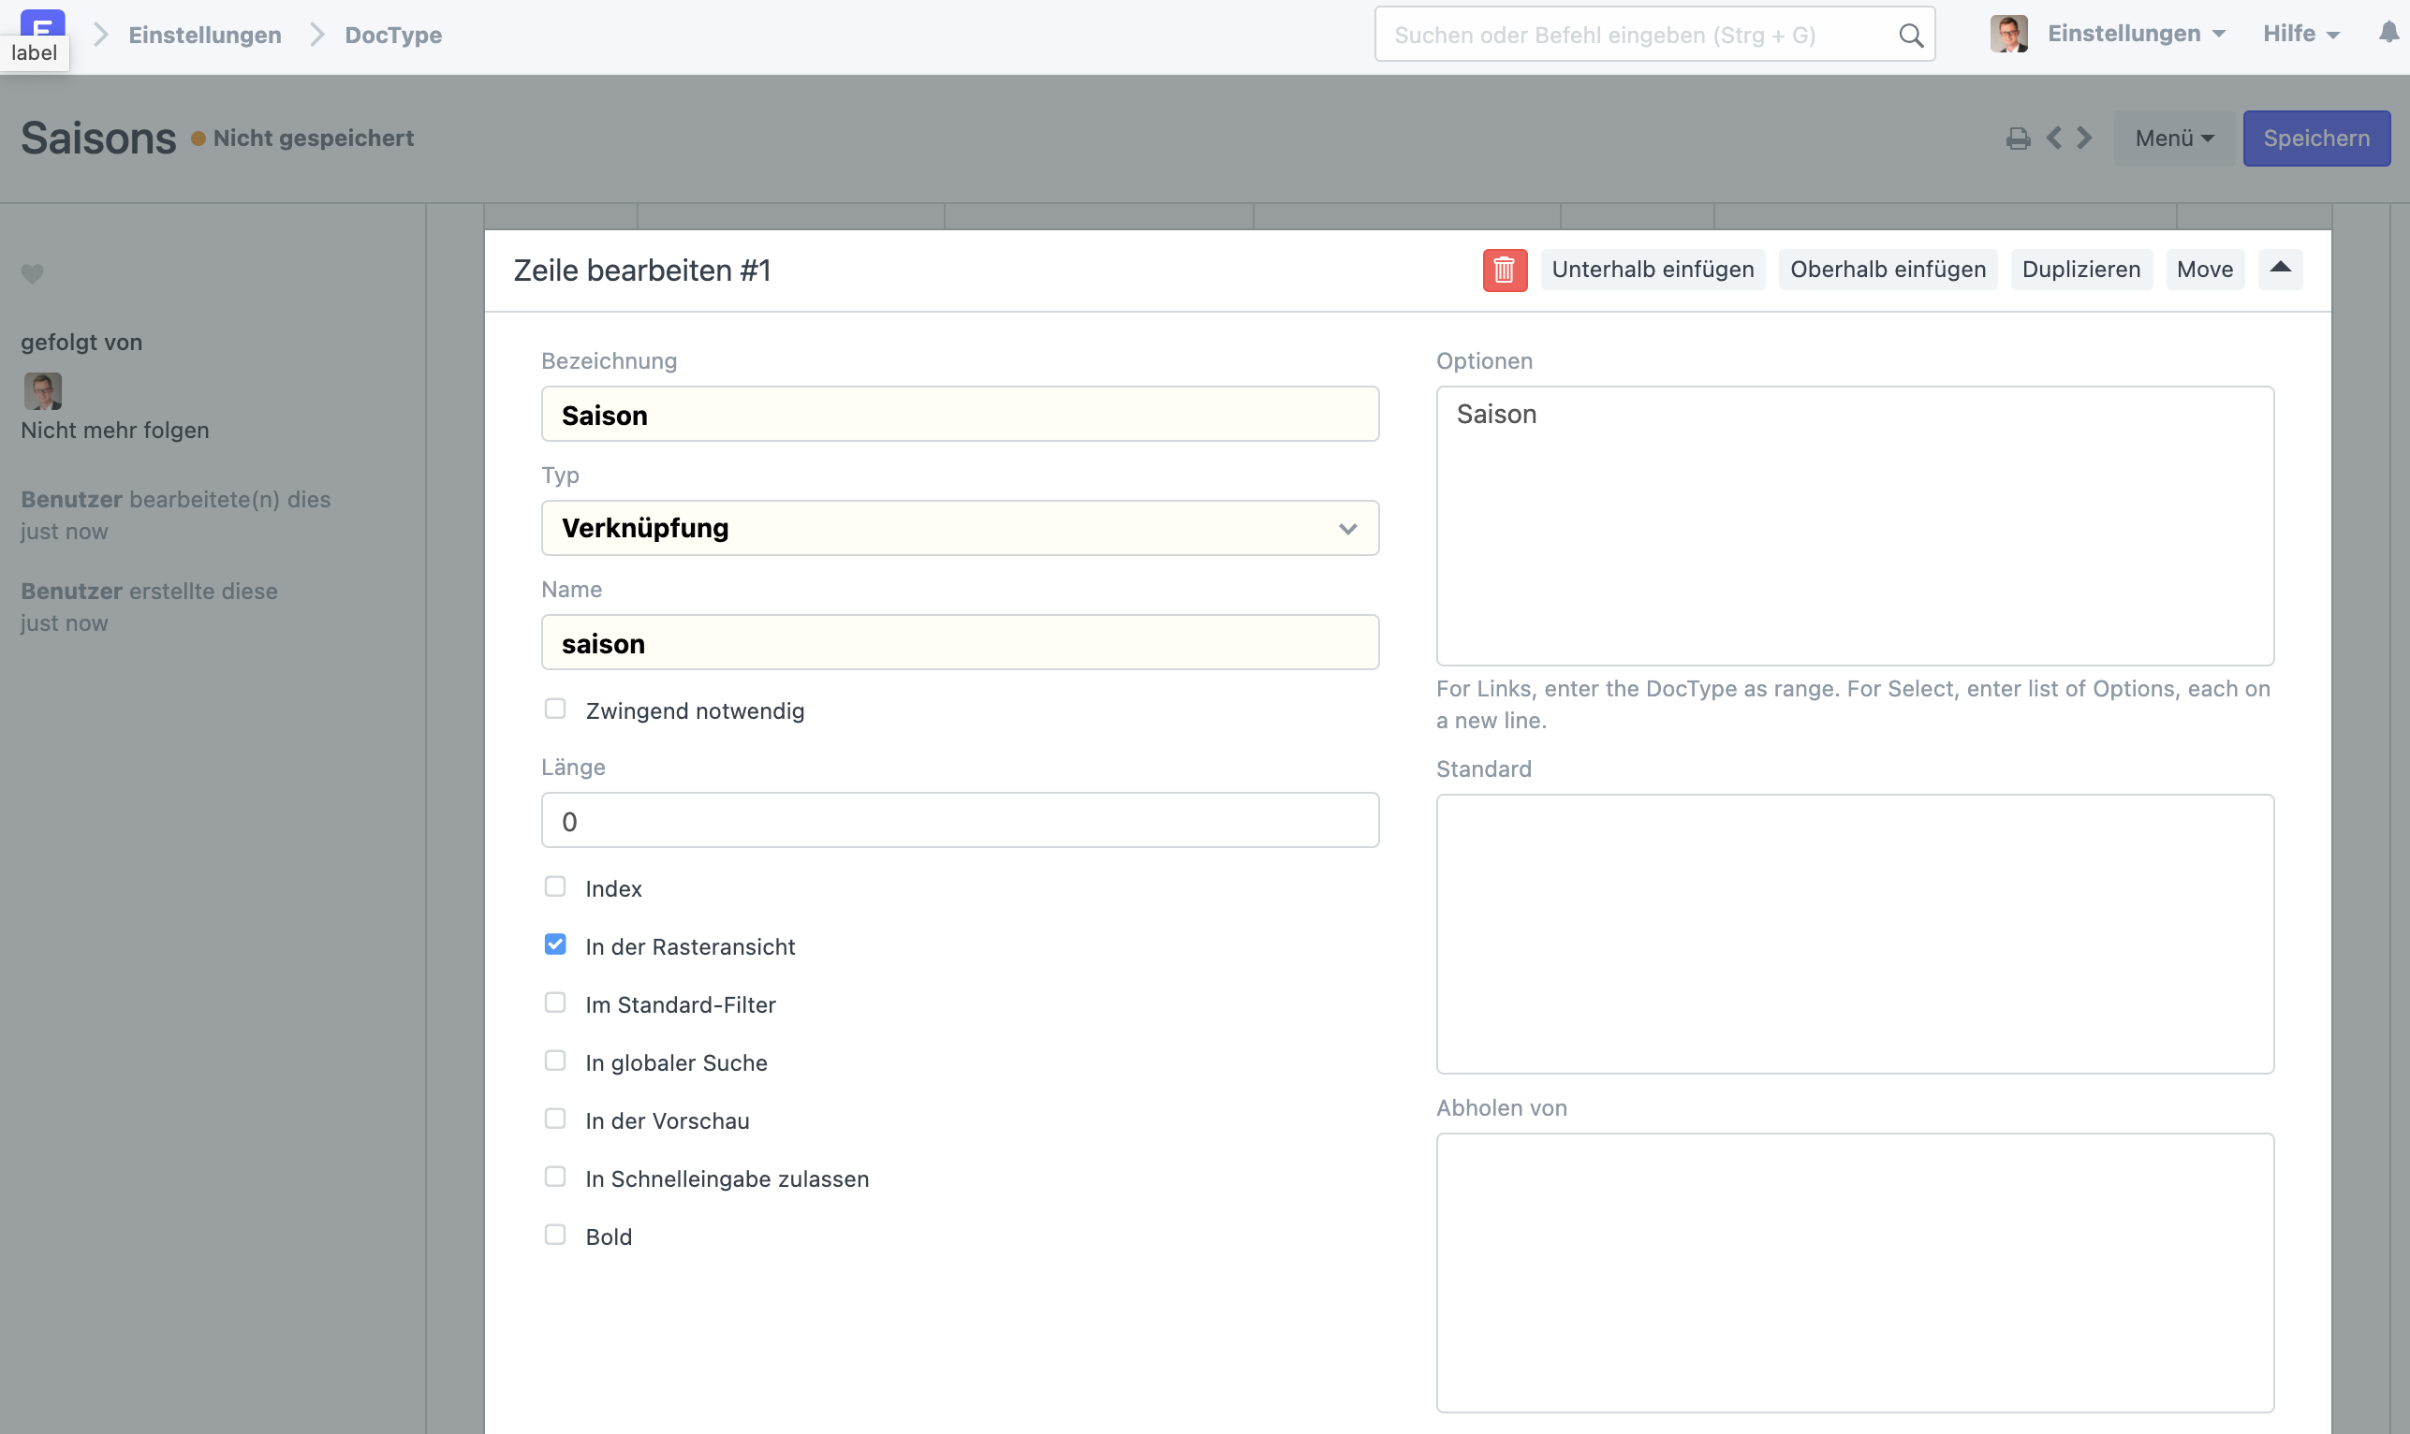Viewport: 2410px width, 1434px height.
Task: Click the search magnifier icon
Action: [1910, 36]
